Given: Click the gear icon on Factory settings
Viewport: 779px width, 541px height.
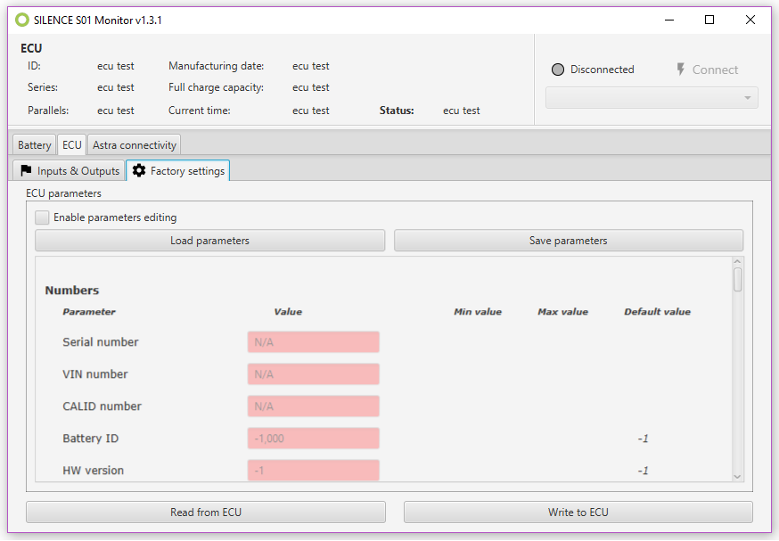Looking at the screenshot, I should tap(139, 170).
